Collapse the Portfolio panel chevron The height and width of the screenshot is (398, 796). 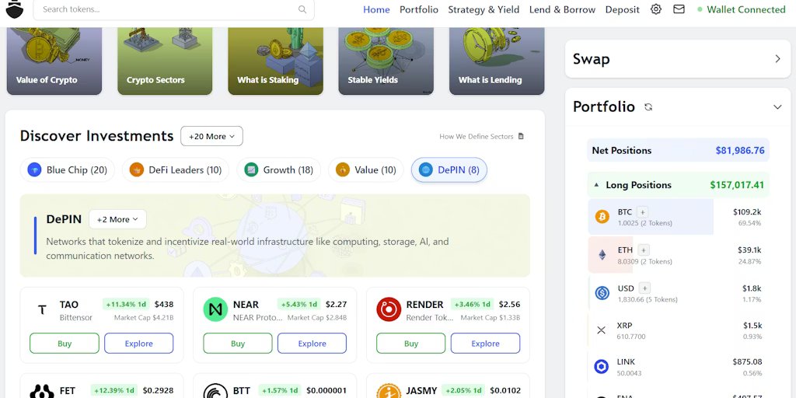pos(777,107)
